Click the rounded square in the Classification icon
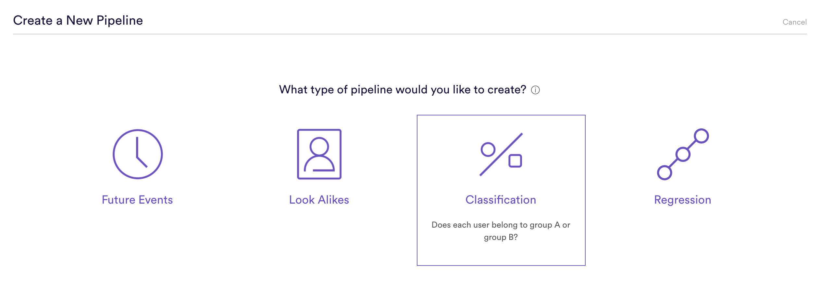 pyautogui.click(x=515, y=161)
